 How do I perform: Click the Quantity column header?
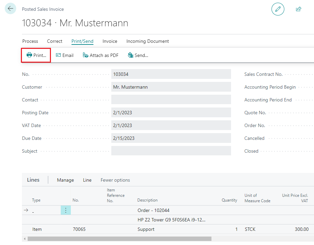[x=229, y=200]
